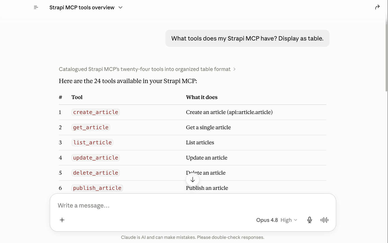The image size is (388, 243).
Task: Select the delete_article code tag
Action: [96, 173]
